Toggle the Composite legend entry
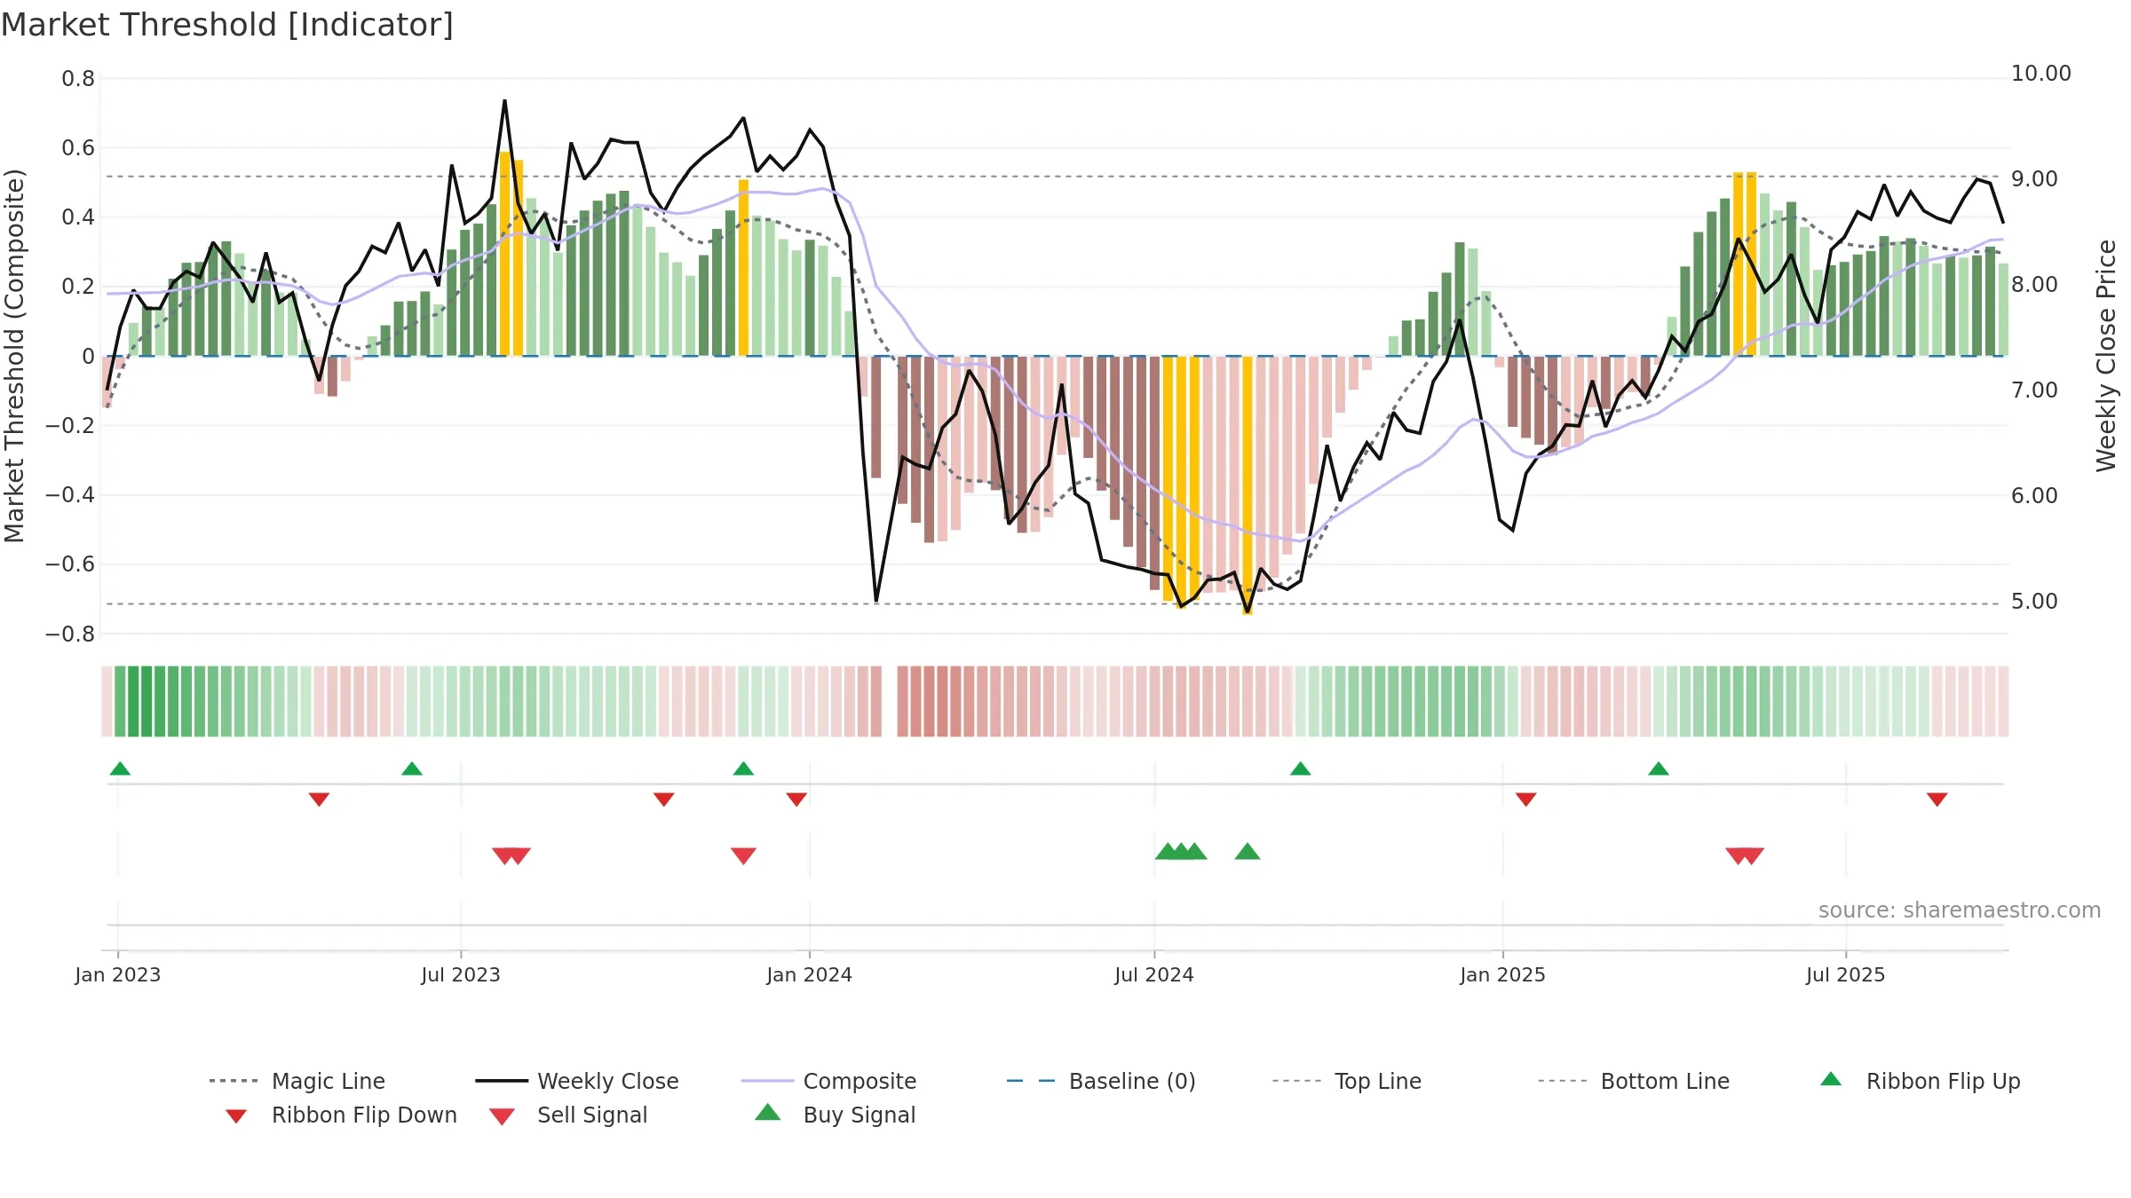 point(828,1081)
